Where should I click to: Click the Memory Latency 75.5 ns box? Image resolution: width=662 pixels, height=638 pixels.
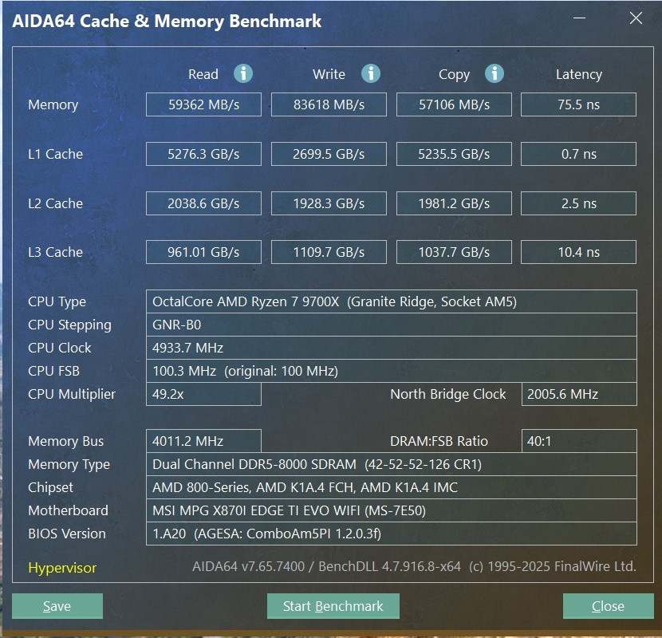[x=578, y=104]
